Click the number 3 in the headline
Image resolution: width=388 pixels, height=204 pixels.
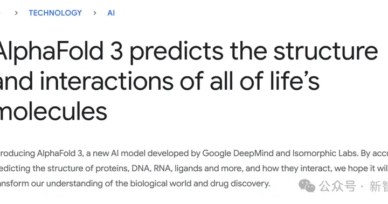[x=116, y=51]
